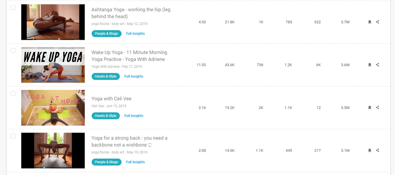
Task: View Full Insights for Wake Up Yoga
Action: point(133,76)
